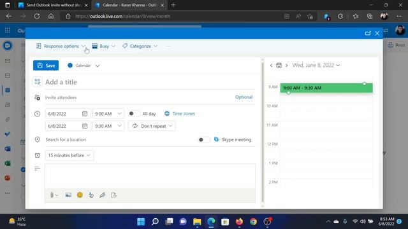Switch to the Send Outlook invite browser tab
This screenshot has width=408, height=229.
click(54, 5)
